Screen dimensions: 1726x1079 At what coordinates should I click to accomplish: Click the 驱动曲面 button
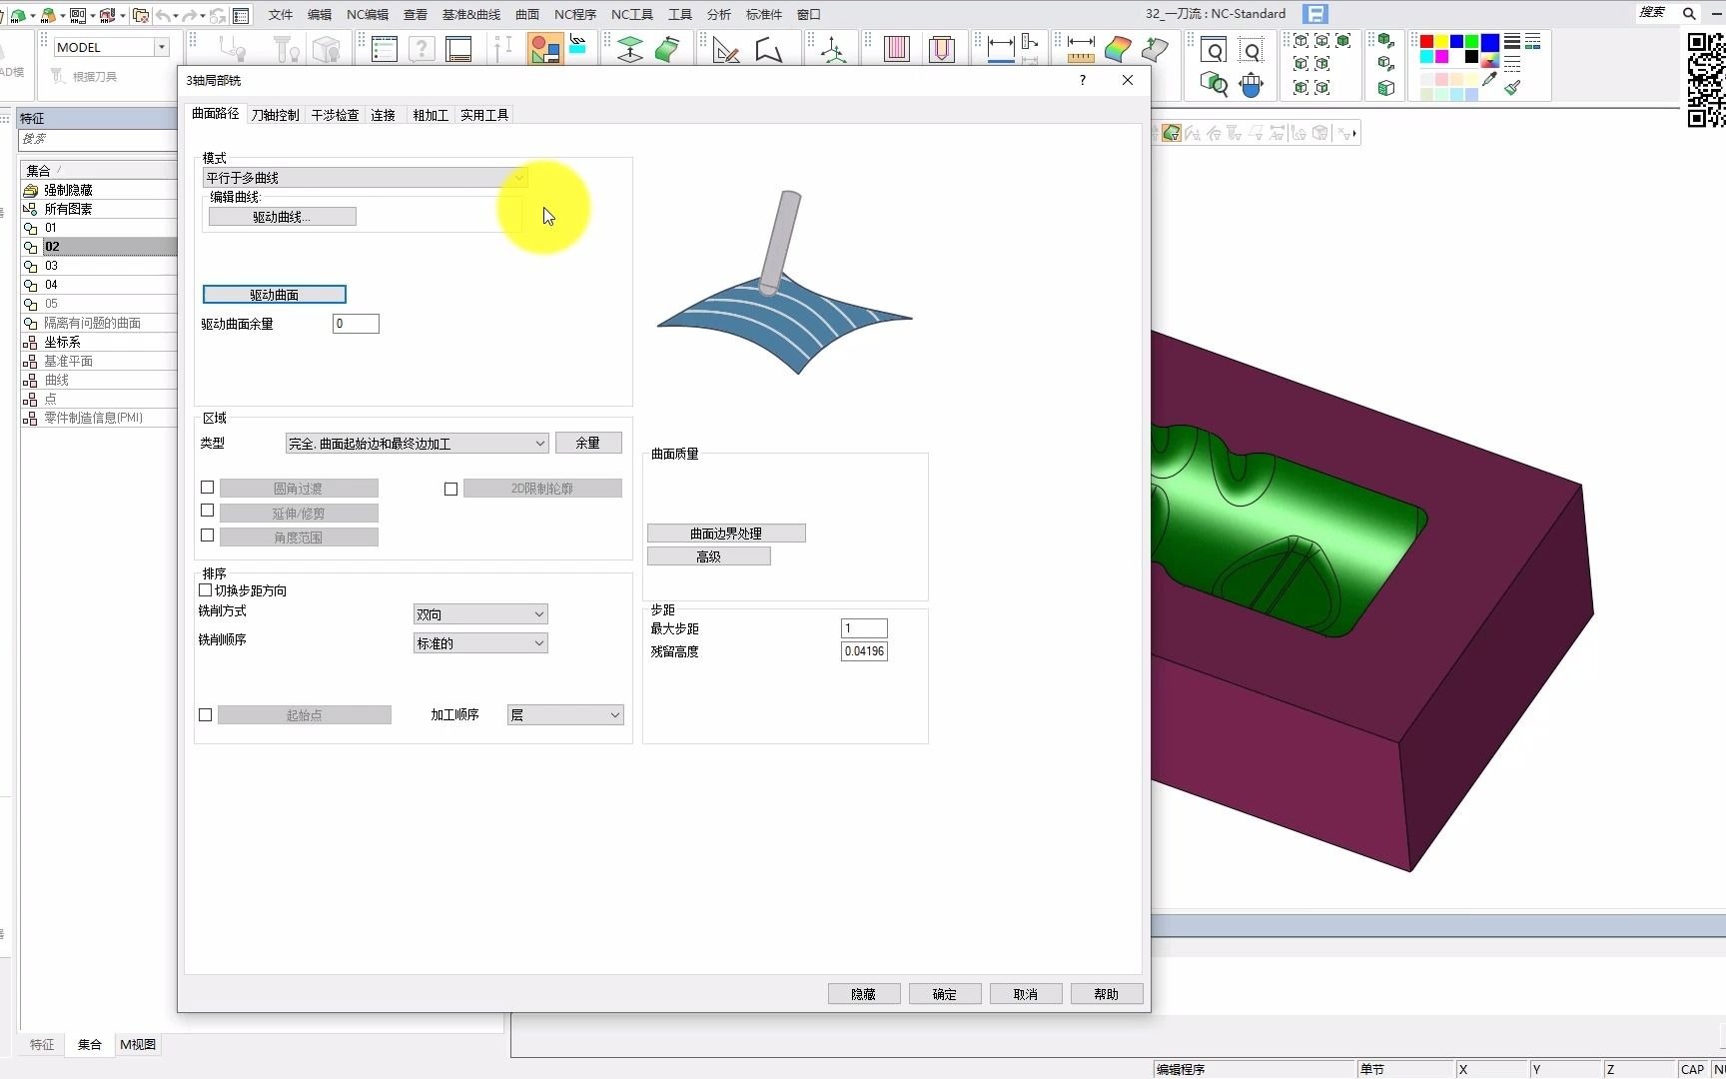tap(275, 295)
